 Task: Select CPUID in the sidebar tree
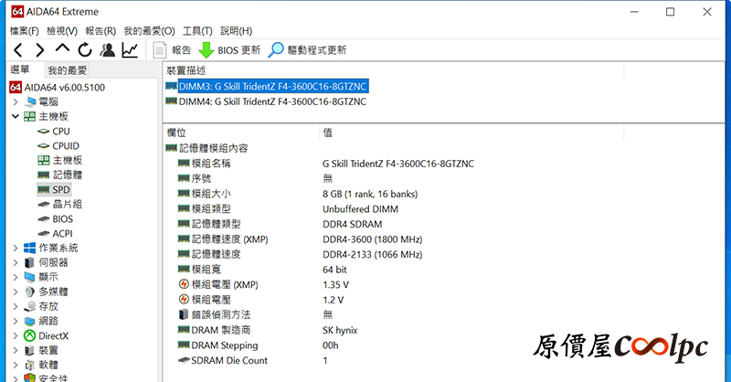[x=66, y=145]
